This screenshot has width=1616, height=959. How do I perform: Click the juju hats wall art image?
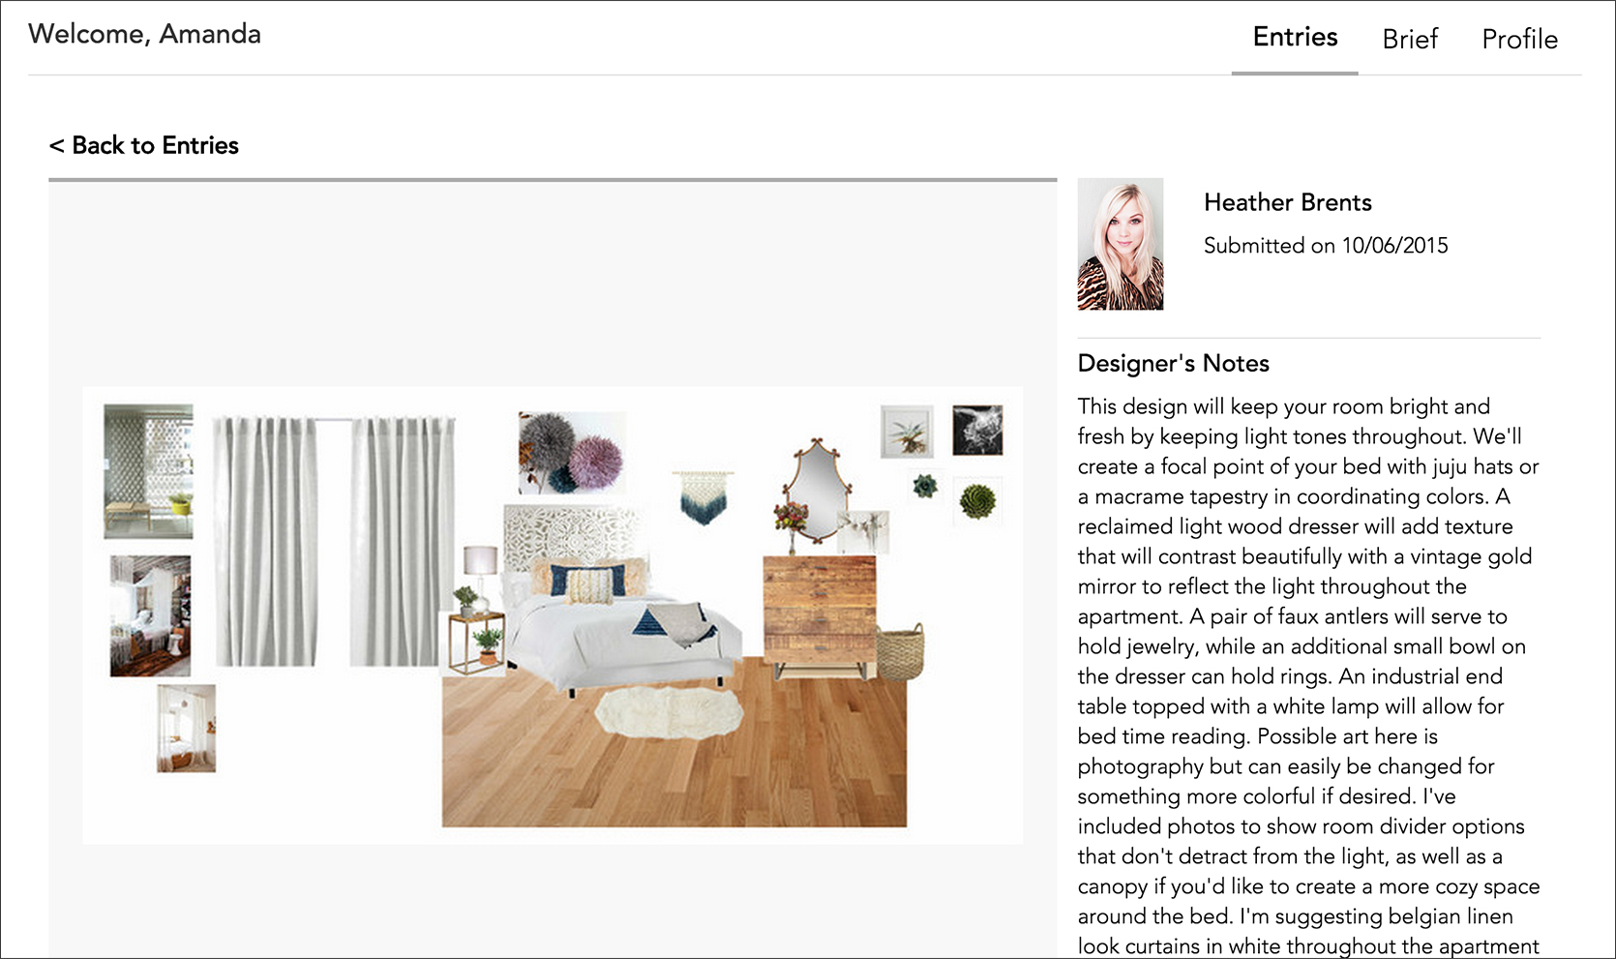click(572, 453)
